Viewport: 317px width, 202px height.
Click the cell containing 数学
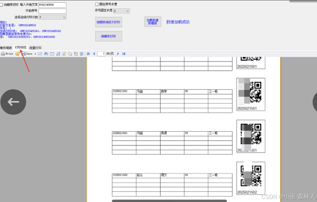click(172, 92)
